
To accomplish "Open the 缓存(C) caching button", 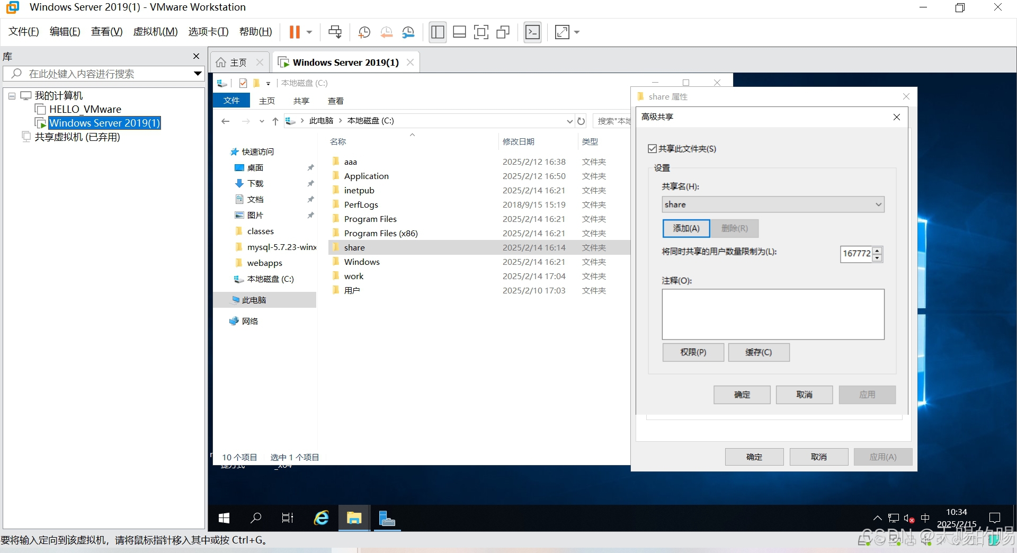I will [x=759, y=352].
